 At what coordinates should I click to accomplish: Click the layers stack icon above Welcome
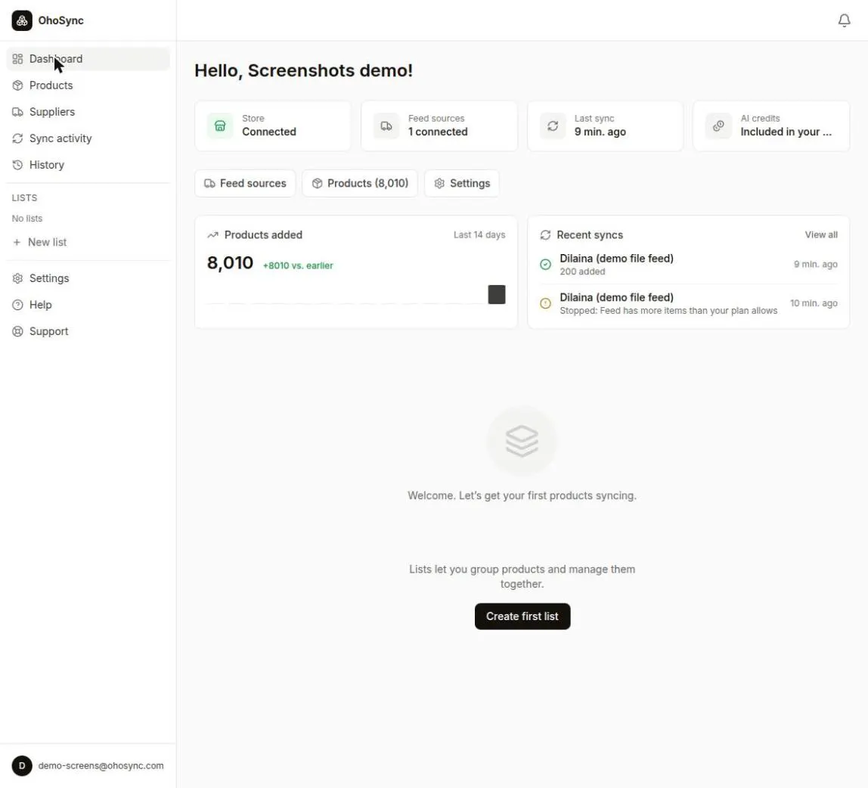522,441
